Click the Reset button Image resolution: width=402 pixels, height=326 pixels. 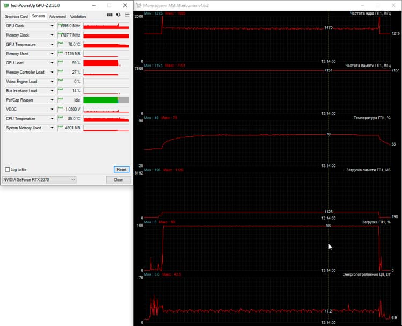[121, 169]
